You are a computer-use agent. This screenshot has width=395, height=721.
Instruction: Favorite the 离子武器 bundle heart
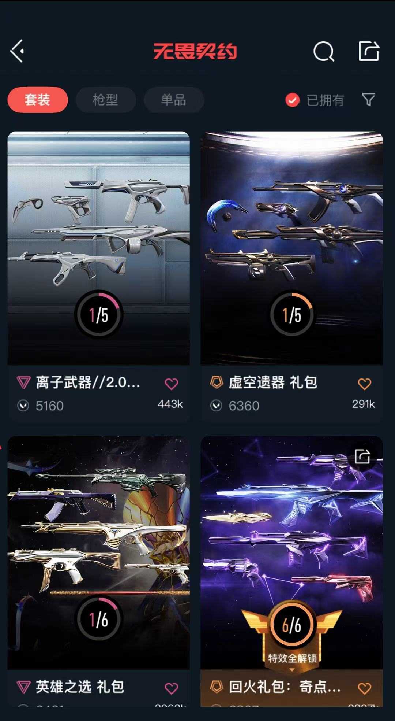(171, 384)
